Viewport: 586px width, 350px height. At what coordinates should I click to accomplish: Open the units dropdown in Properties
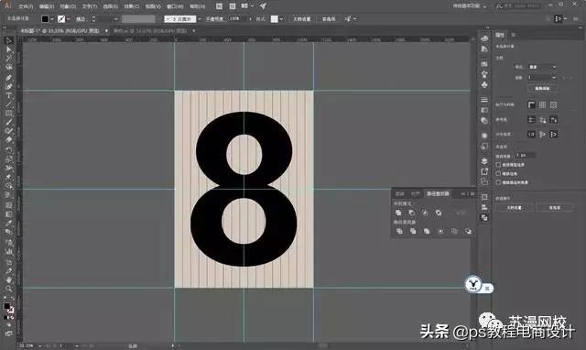coord(542,67)
